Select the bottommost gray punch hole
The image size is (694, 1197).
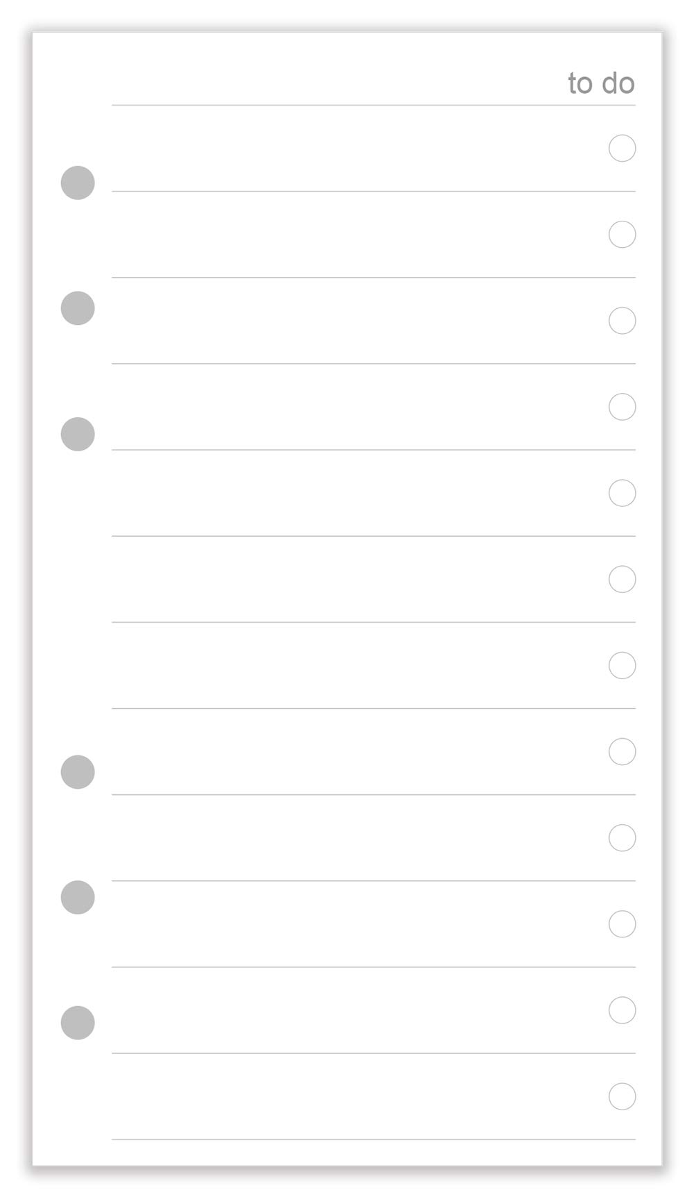pos(78,1023)
